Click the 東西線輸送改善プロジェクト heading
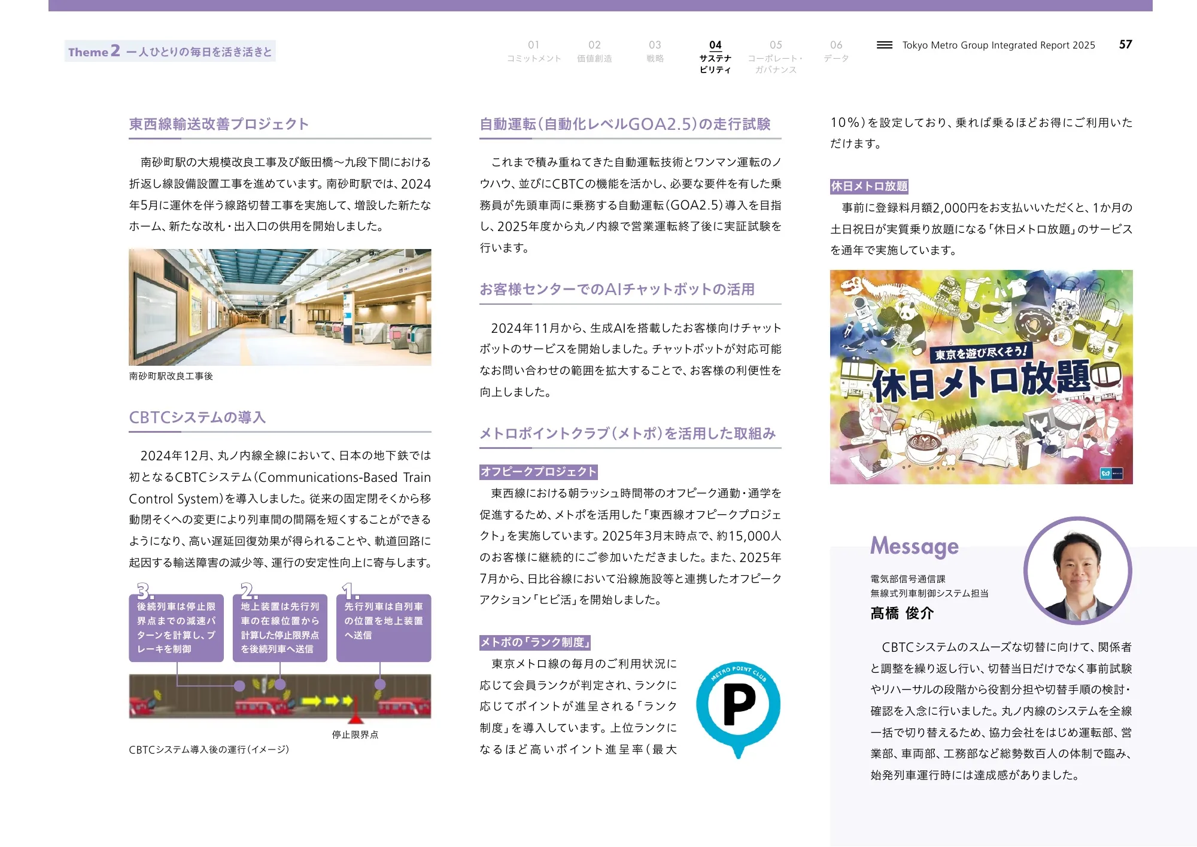This screenshot has height=847, width=1197. pos(219,124)
